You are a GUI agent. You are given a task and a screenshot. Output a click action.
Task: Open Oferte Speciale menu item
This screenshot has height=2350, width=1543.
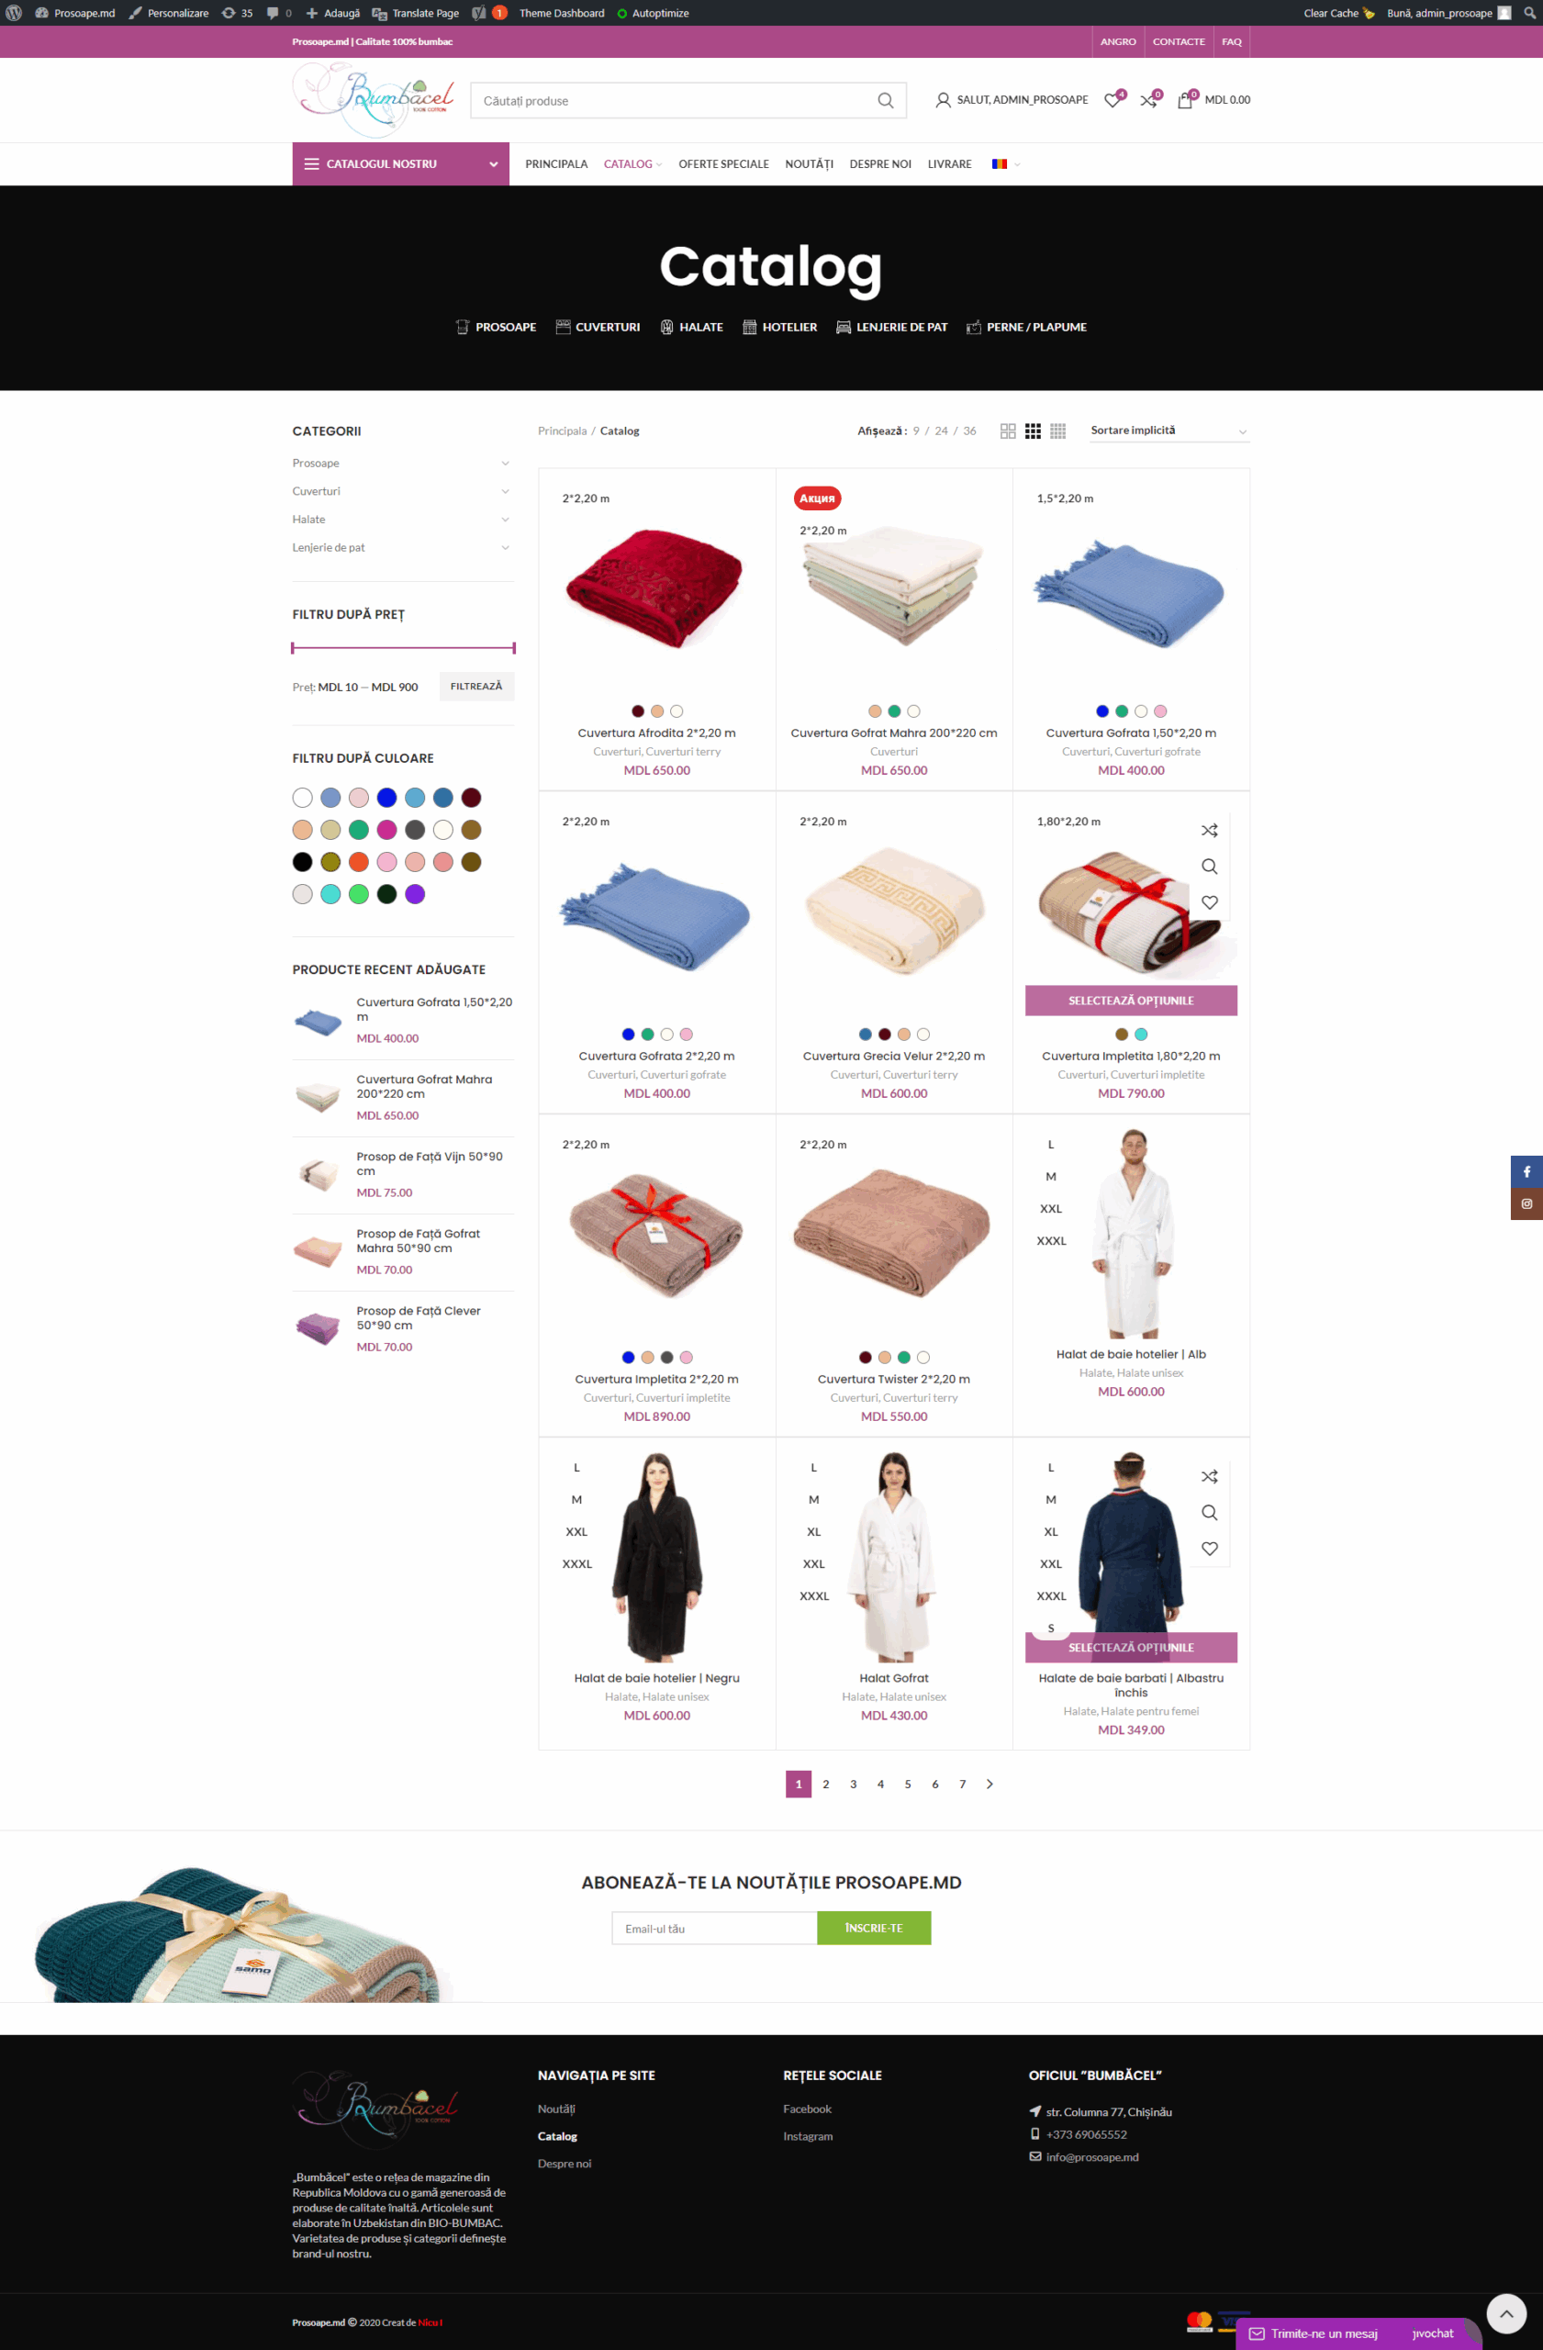click(723, 164)
